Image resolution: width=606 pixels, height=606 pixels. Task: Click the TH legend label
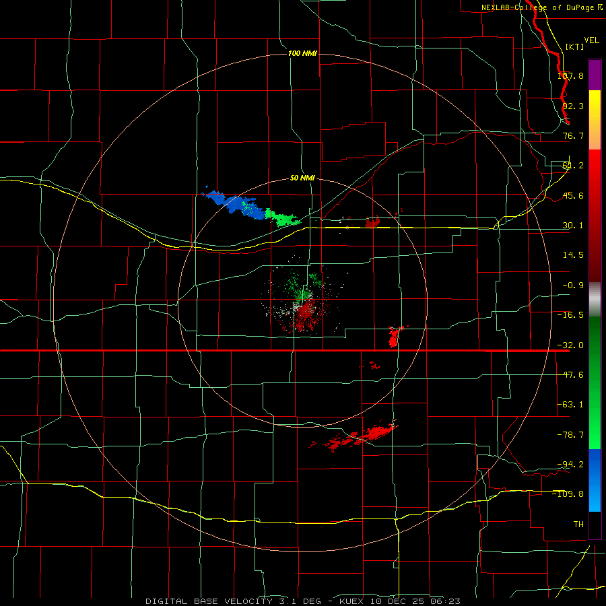coord(578,524)
